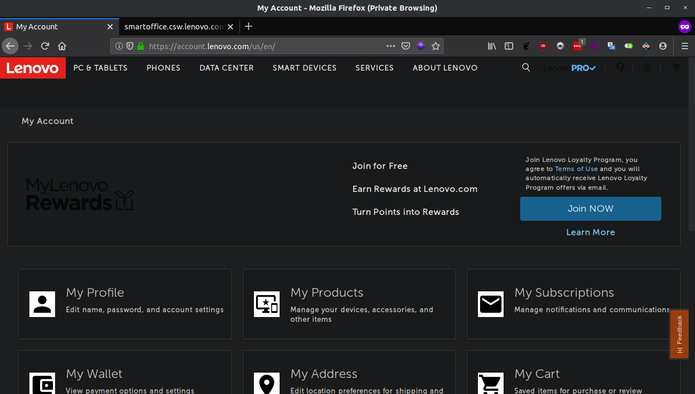Open the shopping cart icon in header
The width and height of the screenshot is (695, 394).
click(x=676, y=67)
